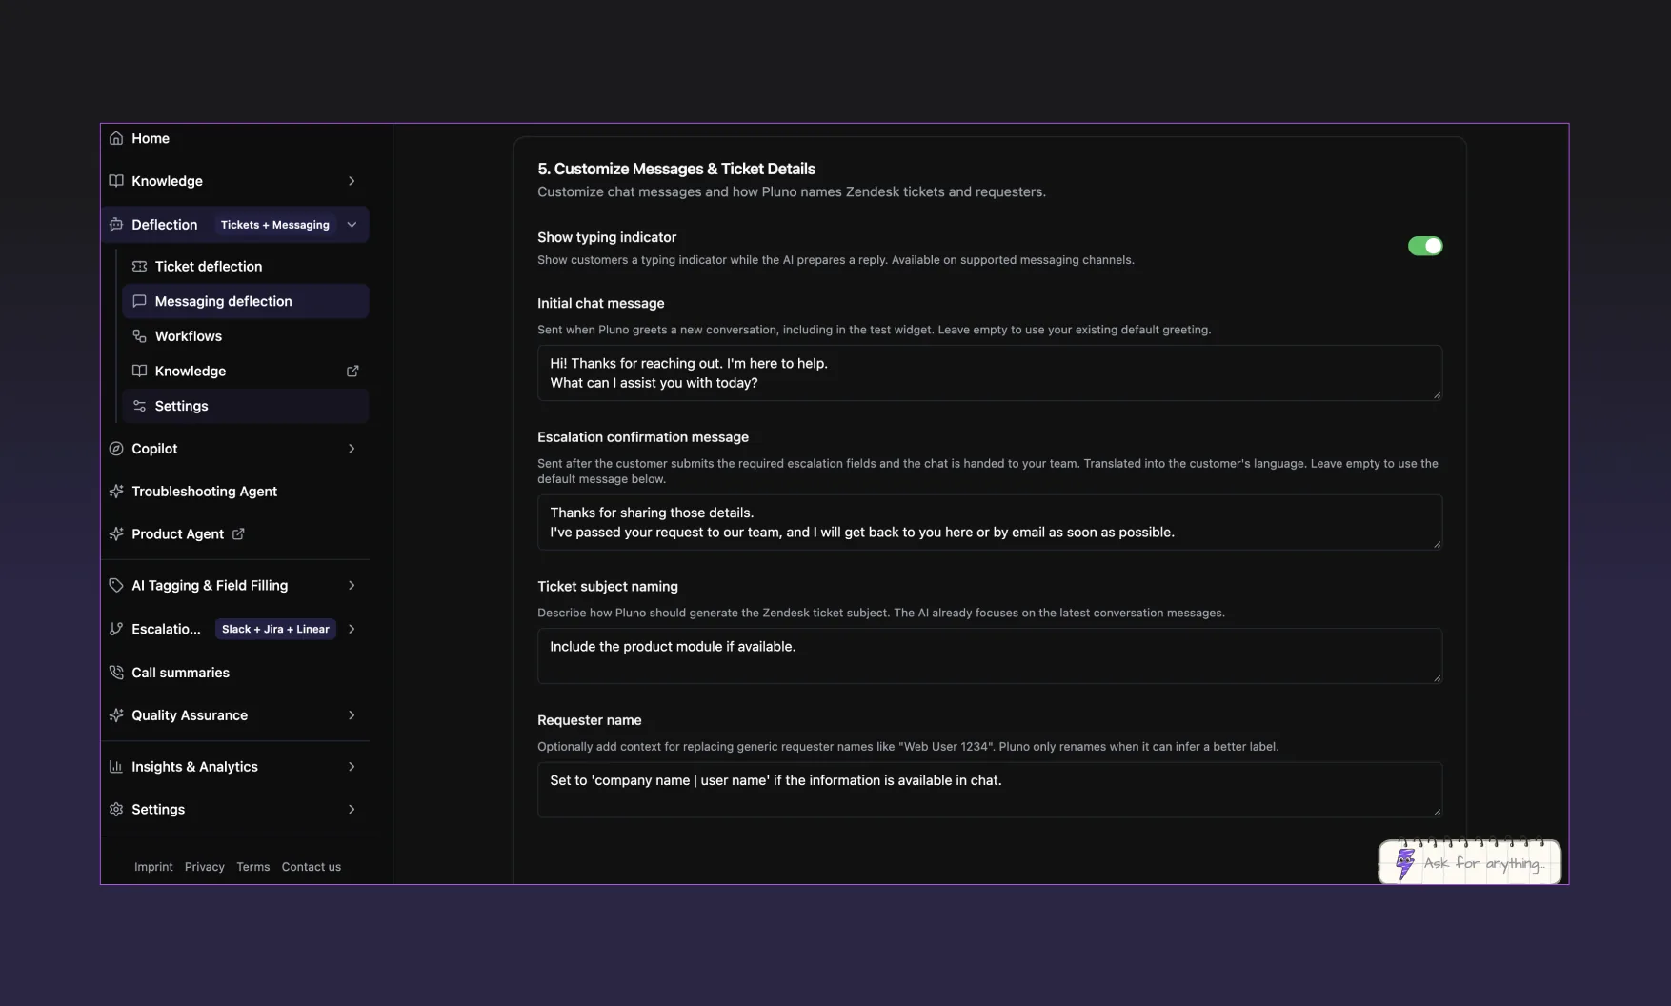Click the Insights & Analytics chart icon
Screen dimensions: 1671x1006
[x=116, y=767]
